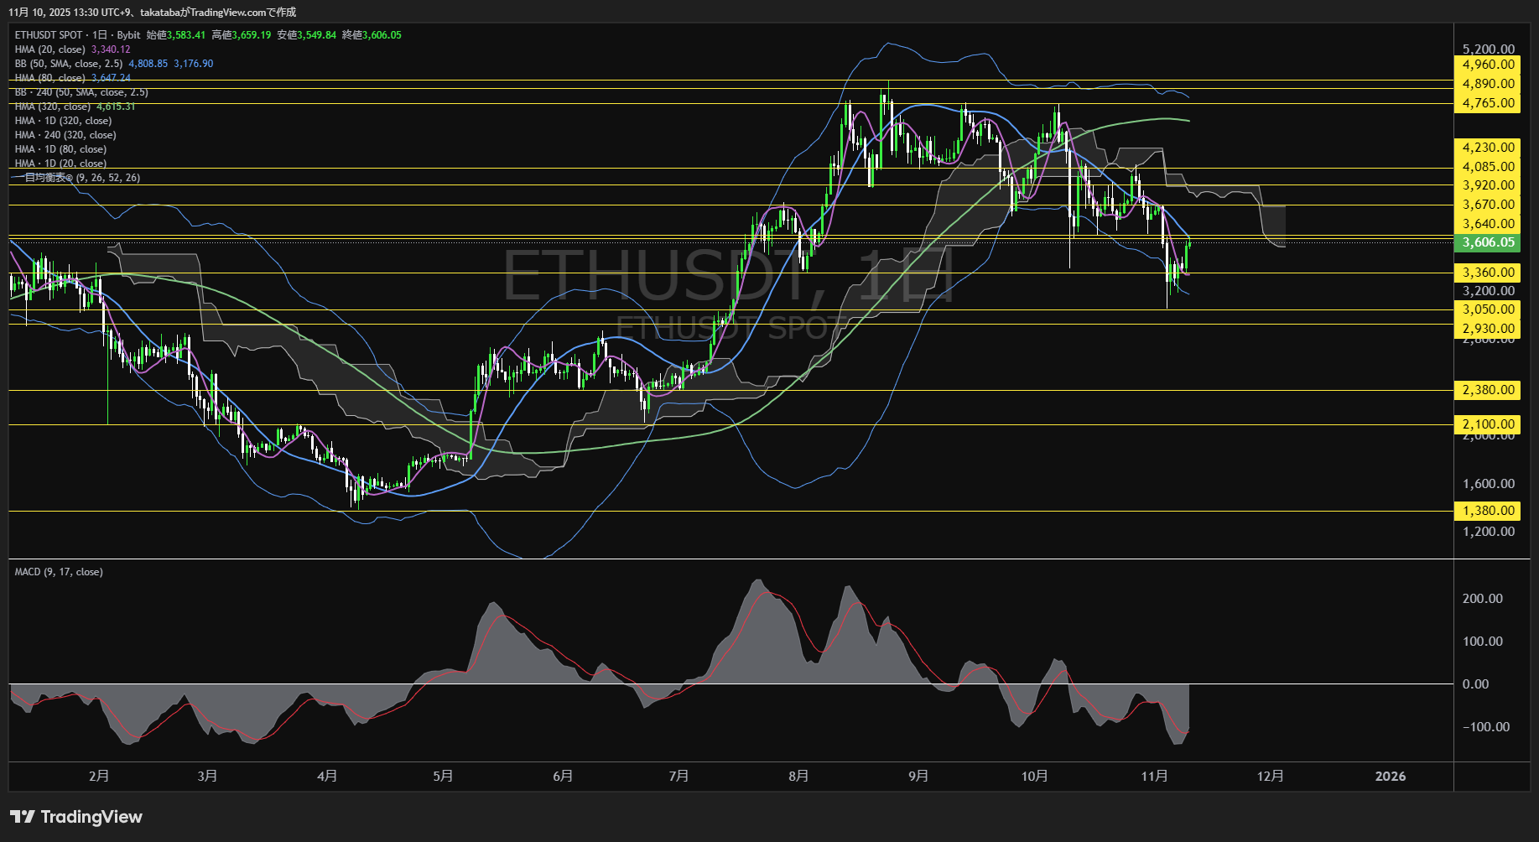Click the 4,960.00 price level label

pyautogui.click(x=1488, y=65)
